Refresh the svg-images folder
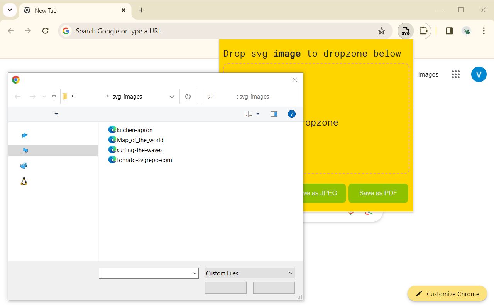Screen dimensions: 494x308 [x=188, y=97]
